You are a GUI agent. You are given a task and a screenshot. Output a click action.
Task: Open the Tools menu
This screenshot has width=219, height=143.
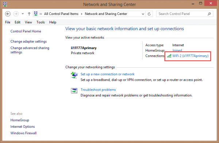coord(41,22)
